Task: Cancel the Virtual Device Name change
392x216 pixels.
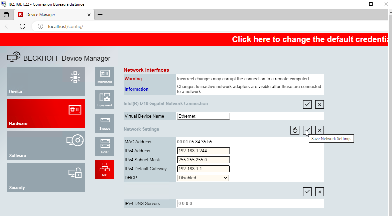Action: 319,104
